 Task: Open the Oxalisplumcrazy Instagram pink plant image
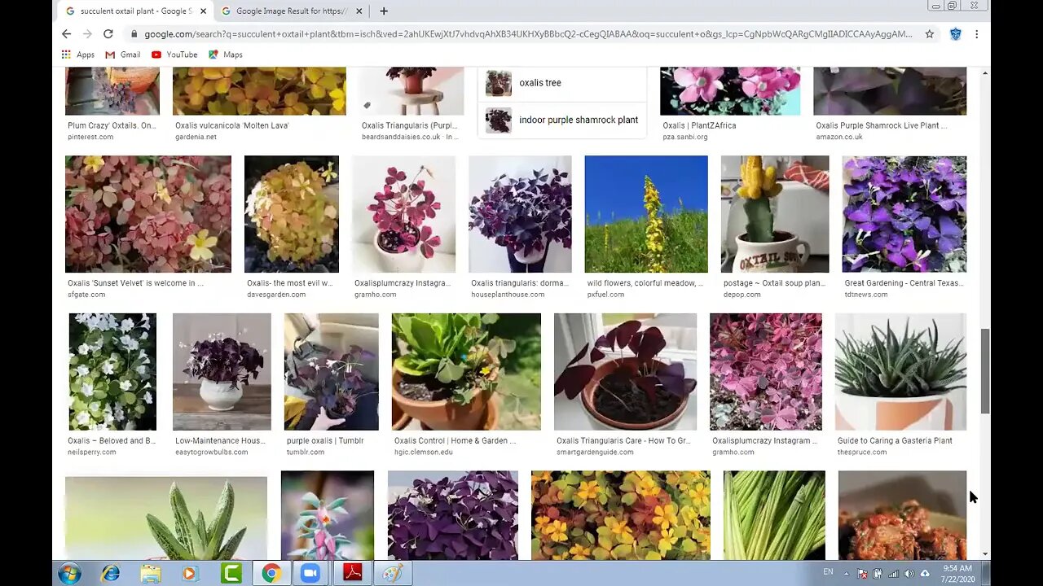click(403, 214)
